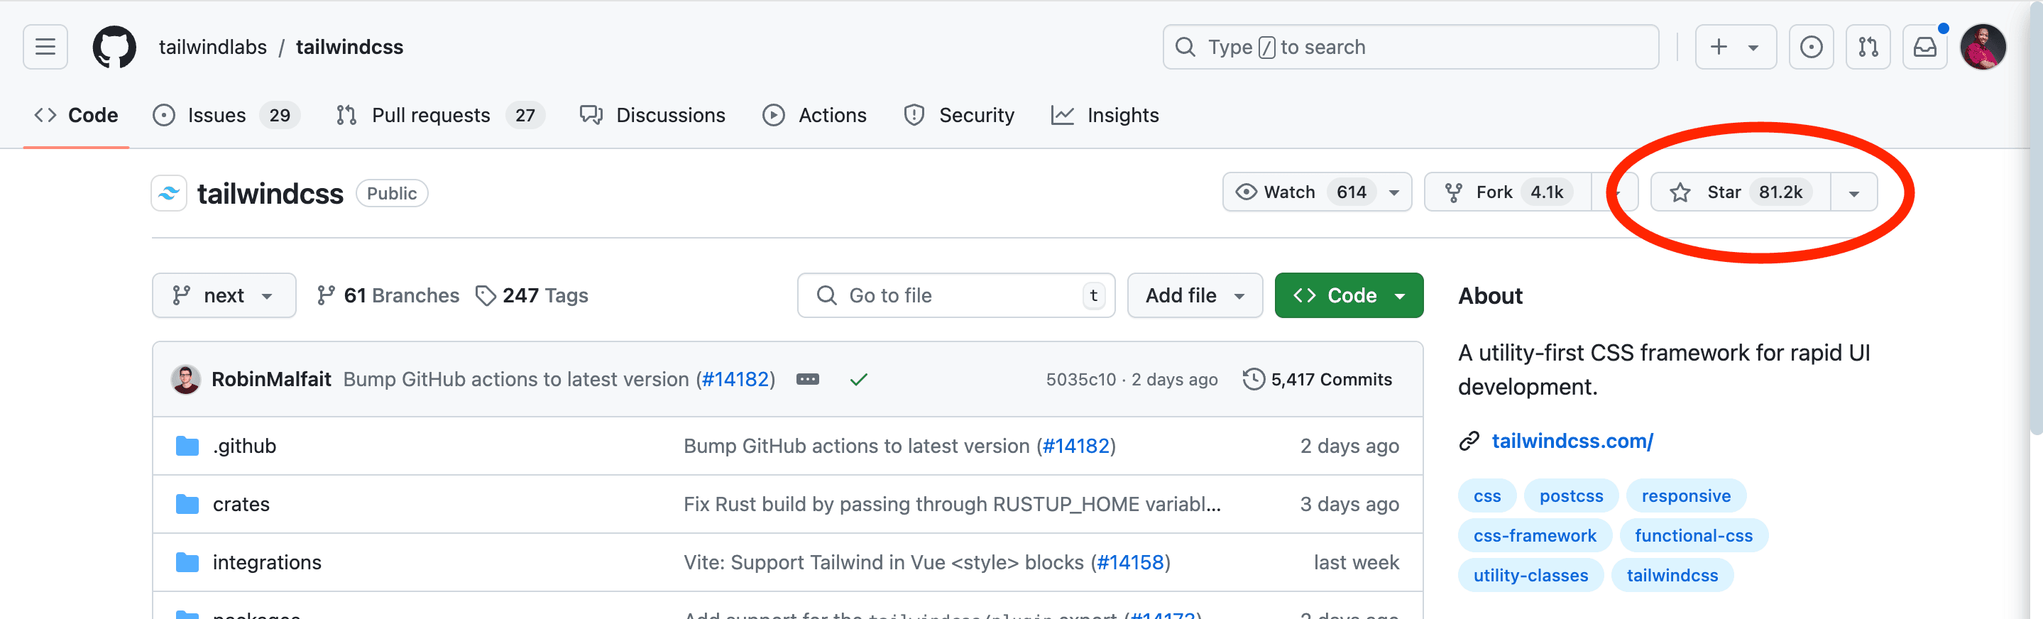2043x619 pixels.
Task: Open the global Issues icon in header
Action: (x=1811, y=47)
